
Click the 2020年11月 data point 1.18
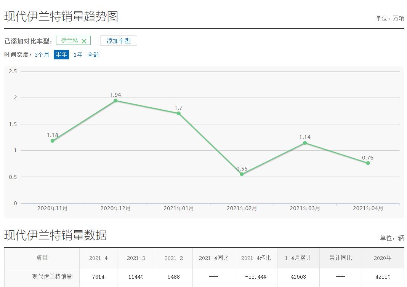(x=53, y=141)
